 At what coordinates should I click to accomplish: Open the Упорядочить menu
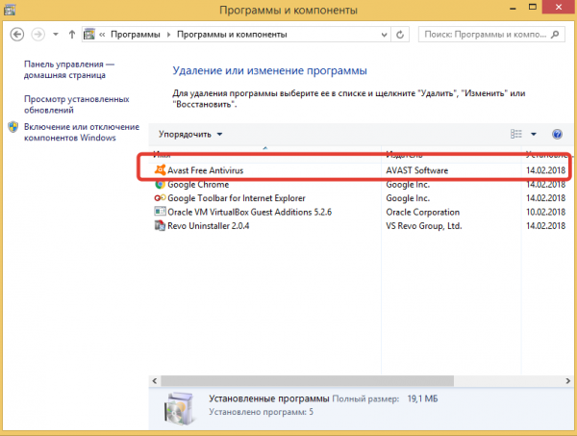(x=190, y=134)
